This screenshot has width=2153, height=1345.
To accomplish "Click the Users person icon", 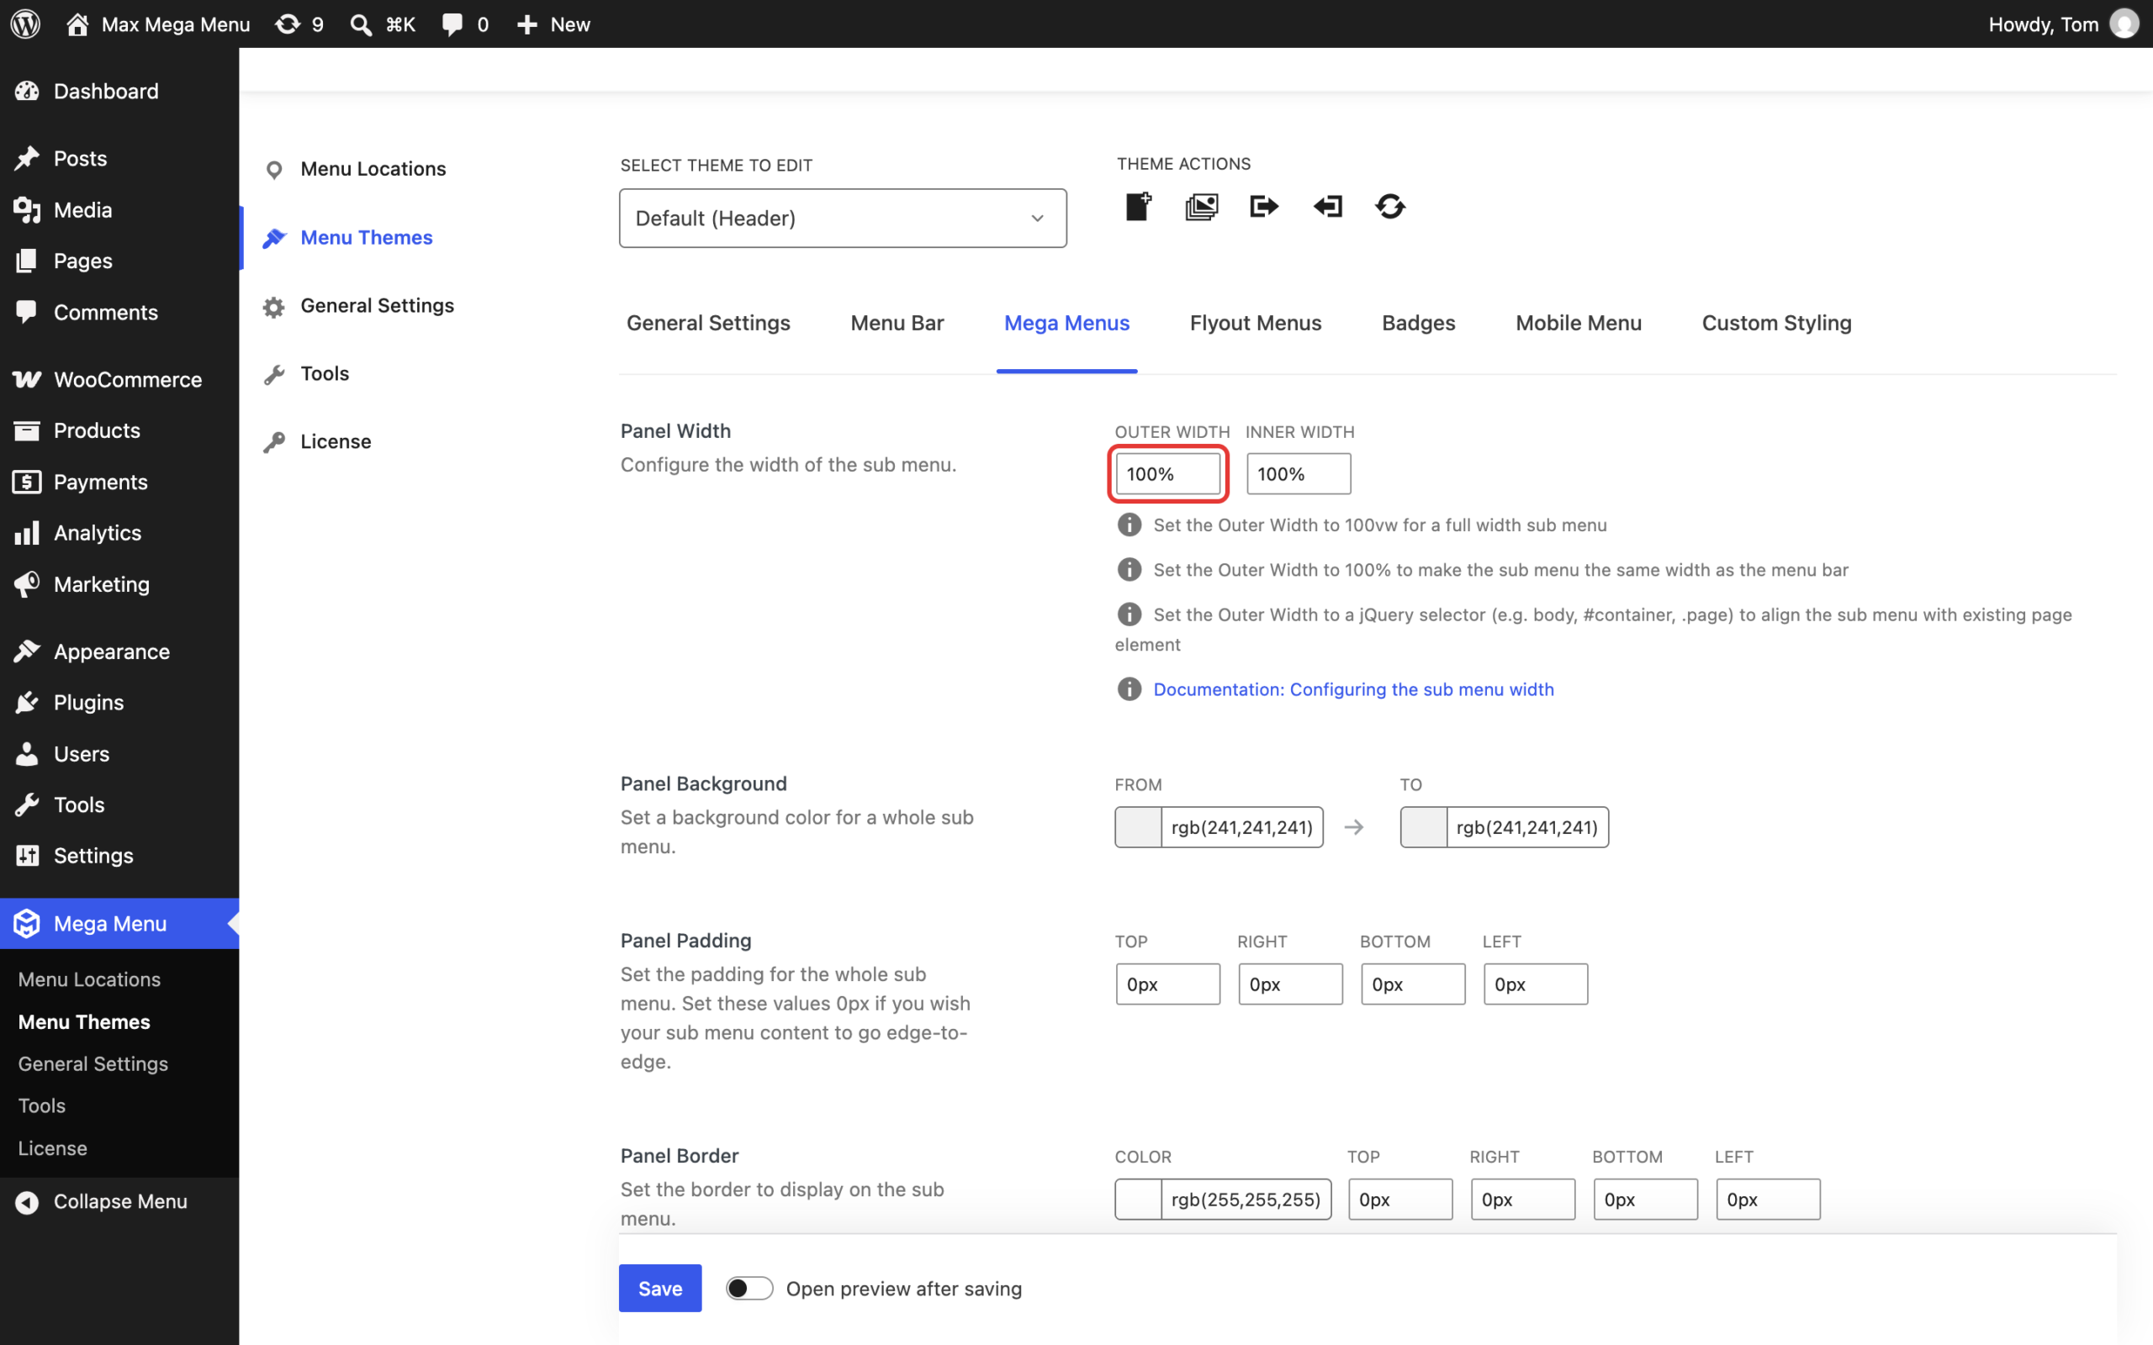I will (27, 754).
